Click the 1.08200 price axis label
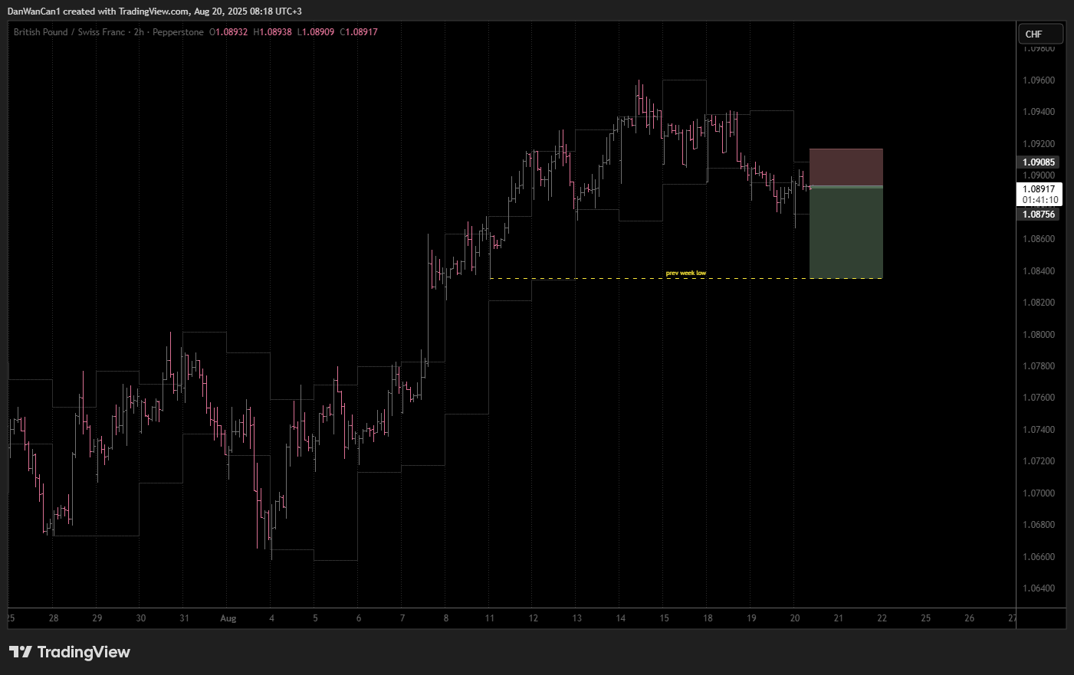Screen dimensions: 1074x675 (x=1039, y=303)
